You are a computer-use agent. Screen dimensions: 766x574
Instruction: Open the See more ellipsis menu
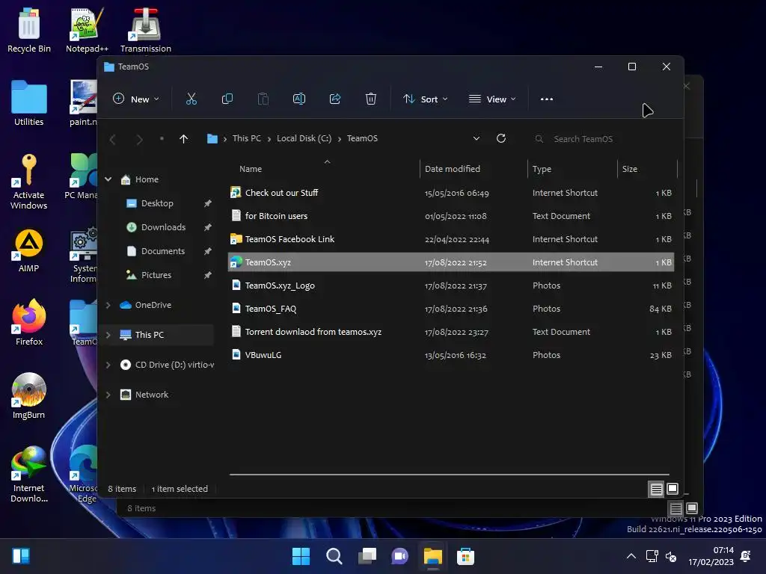[547, 99]
